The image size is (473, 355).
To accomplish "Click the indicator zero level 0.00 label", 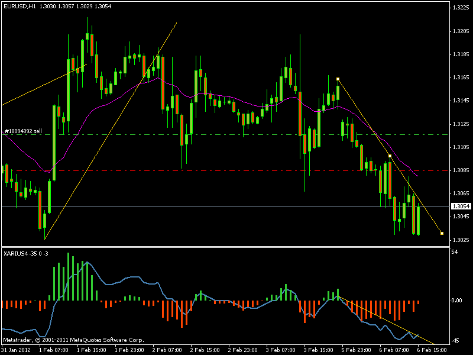I will point(458,301).
